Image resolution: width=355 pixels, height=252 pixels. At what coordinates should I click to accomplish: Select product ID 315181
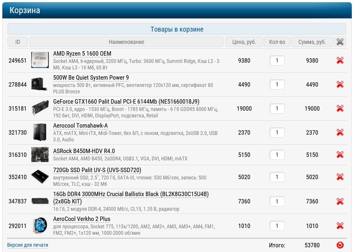[18, 109]
